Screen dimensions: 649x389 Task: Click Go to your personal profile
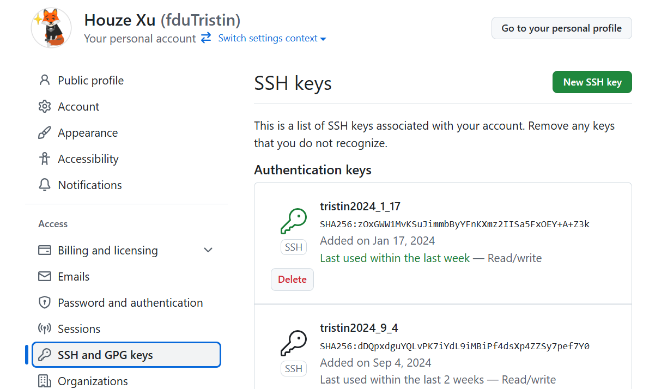561,28
